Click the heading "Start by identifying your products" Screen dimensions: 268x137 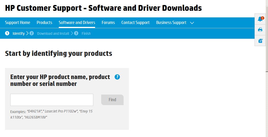[59, 53]
